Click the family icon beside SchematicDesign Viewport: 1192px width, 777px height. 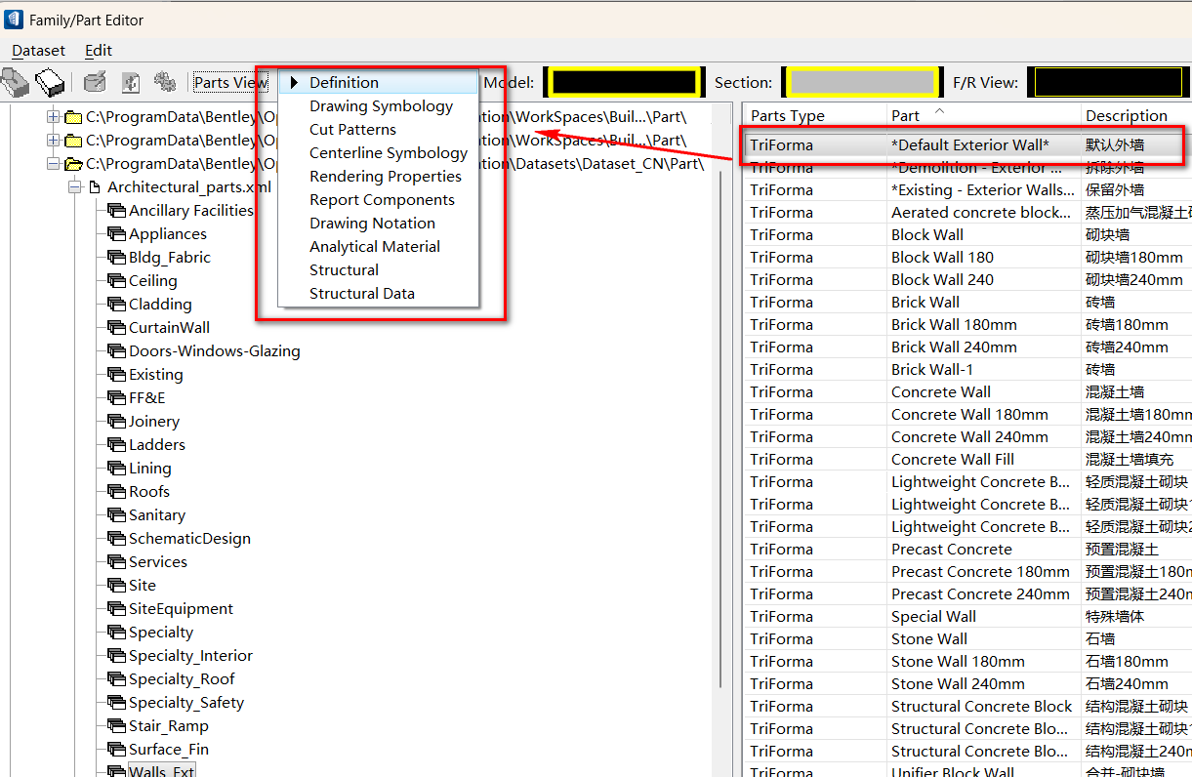coord(117,538)
